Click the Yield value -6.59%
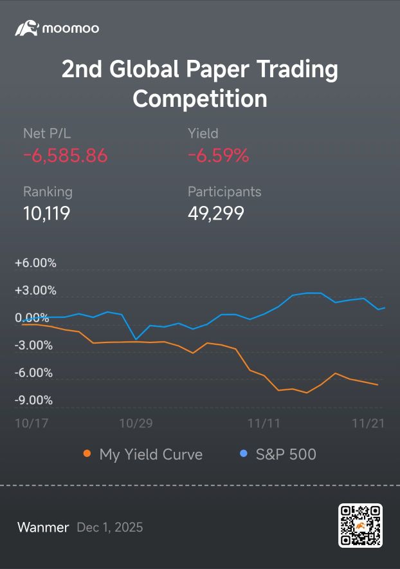 [x=218, y=156]
